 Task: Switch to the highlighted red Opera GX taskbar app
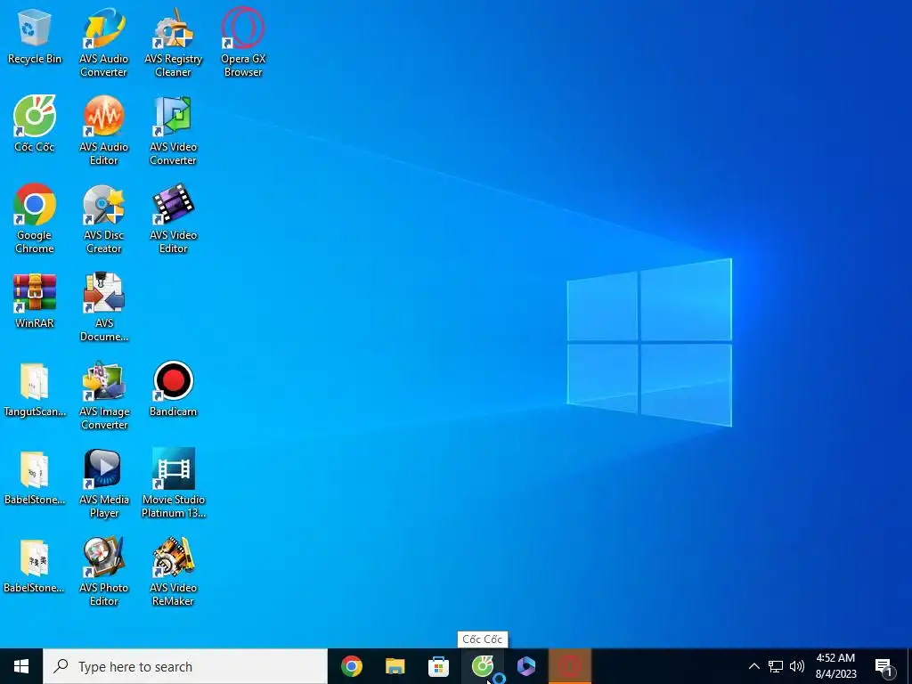tap(570, 666)
